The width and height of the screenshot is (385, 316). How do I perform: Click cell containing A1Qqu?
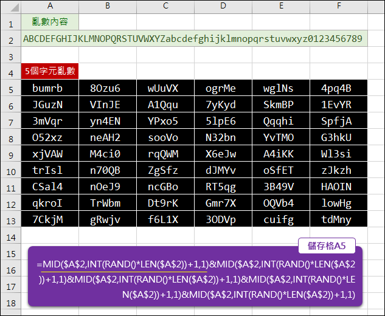tap(165, 104)
